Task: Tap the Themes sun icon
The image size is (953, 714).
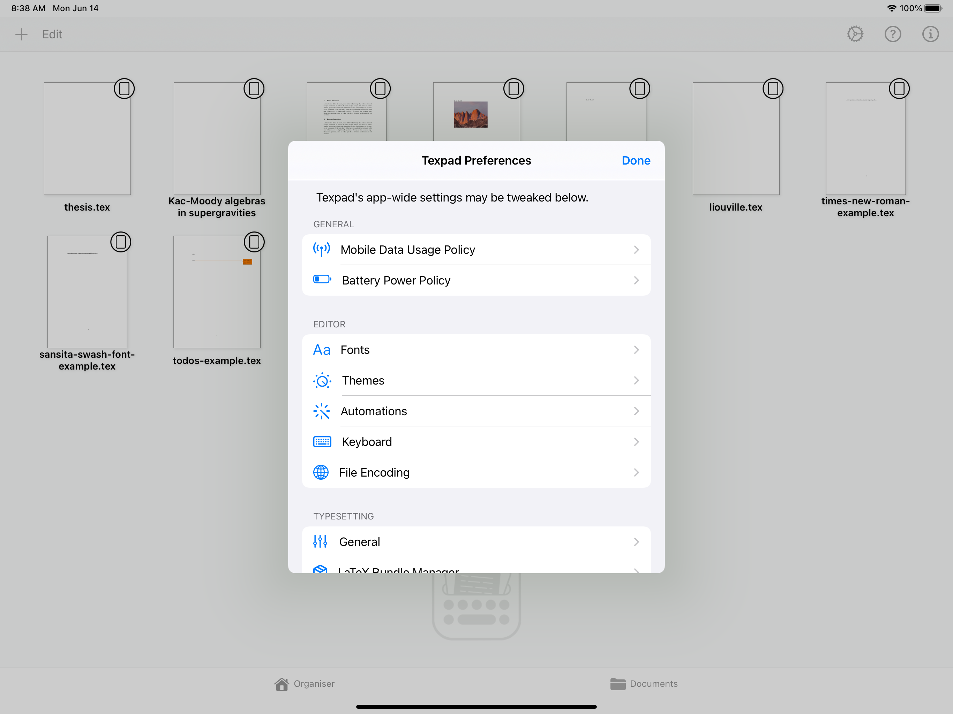Action: pos(322,381)
